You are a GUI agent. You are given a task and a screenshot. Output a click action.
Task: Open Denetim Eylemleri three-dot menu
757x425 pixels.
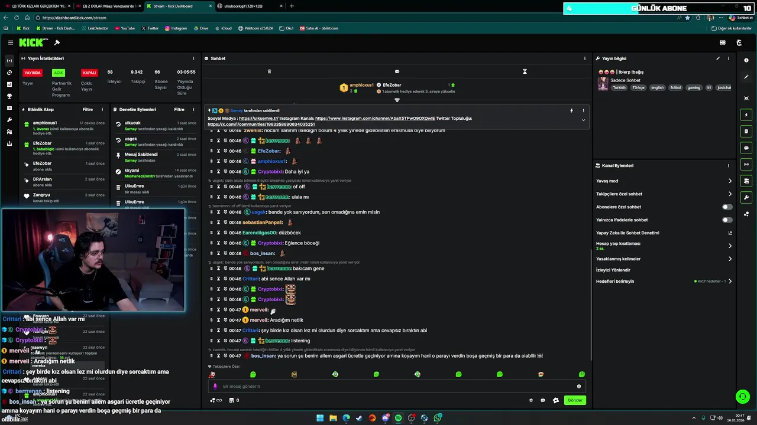194,109
